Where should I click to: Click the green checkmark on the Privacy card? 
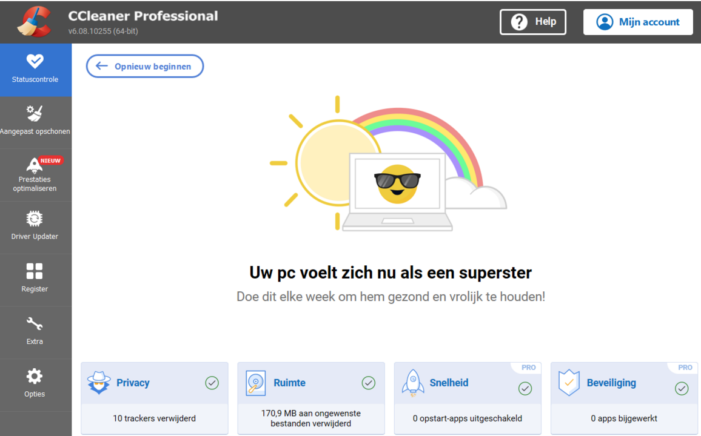pyautogui.click(x=212, y=383)
